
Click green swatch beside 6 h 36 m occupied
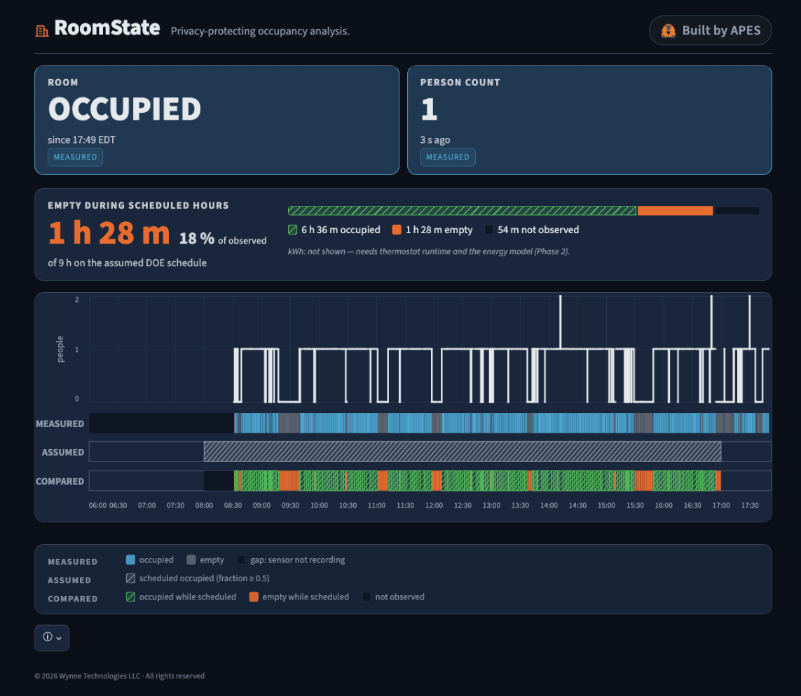coord(293,230)
